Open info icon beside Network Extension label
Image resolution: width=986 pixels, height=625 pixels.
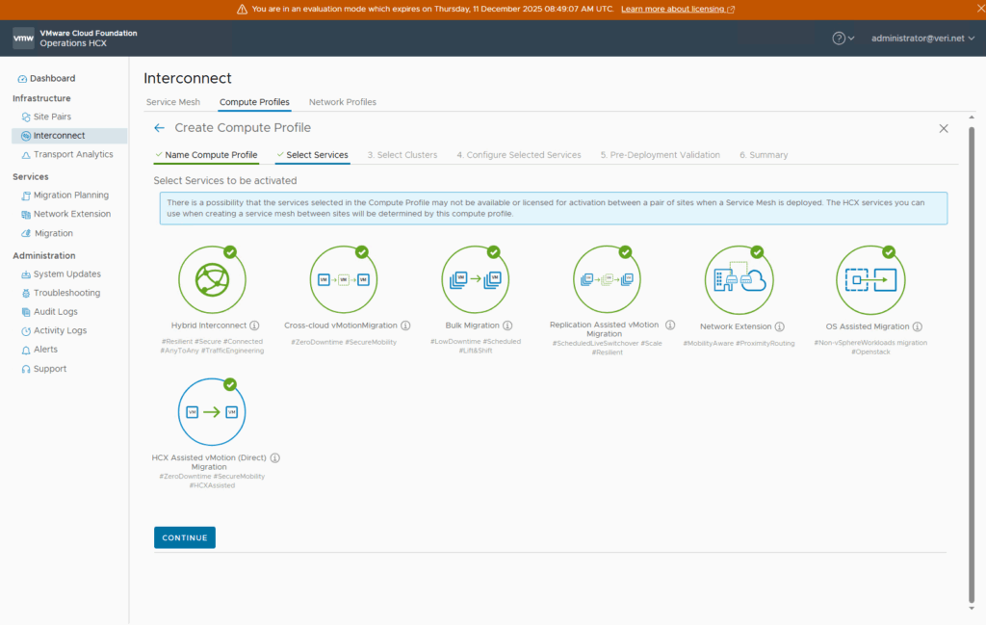779,326
